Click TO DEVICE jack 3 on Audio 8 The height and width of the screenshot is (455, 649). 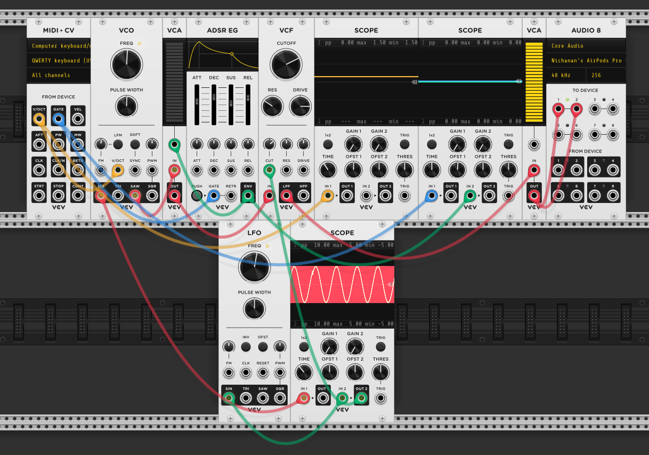(595, 110)
